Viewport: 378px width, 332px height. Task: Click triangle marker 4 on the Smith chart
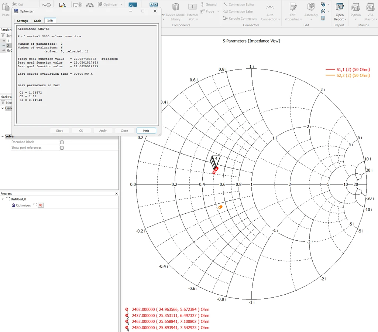point(216,159)
